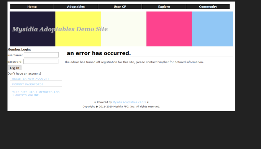Screen dimensions: 261x149
Task: Click the 'an error has occurred.' heading
Action: pyautogui.click(x=99, y=53)
